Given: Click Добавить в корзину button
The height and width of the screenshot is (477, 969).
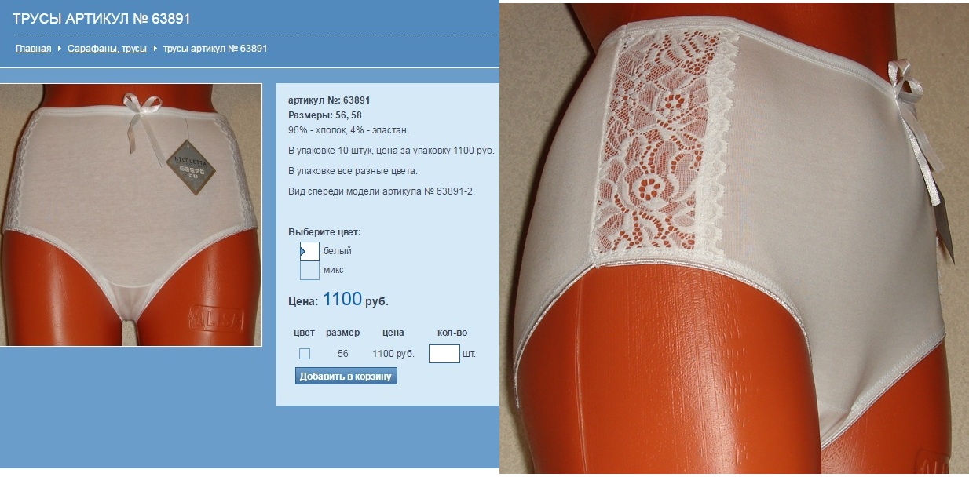Looking at the screenshot, I should [346, 377].
